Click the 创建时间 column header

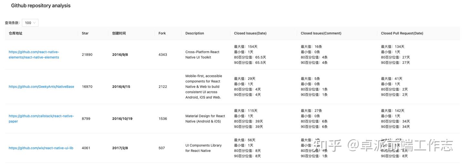tap(119, 33)
